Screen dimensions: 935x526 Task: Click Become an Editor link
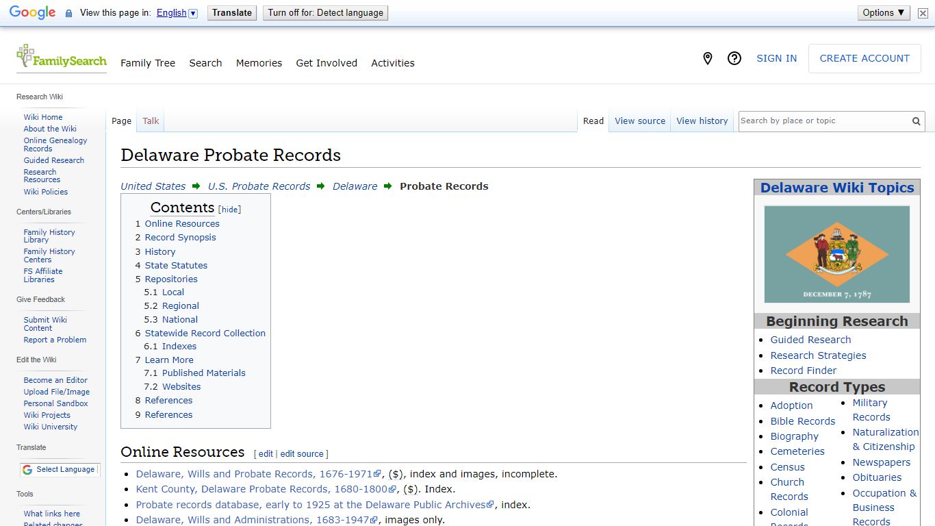tap(55, 380)
